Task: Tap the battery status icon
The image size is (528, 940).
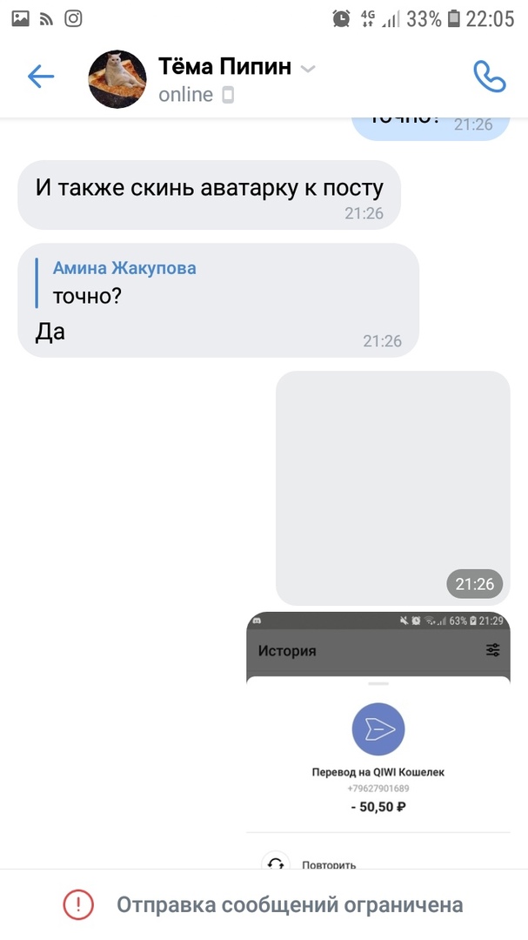Action: pyautogui.click(x=454, y=18)
